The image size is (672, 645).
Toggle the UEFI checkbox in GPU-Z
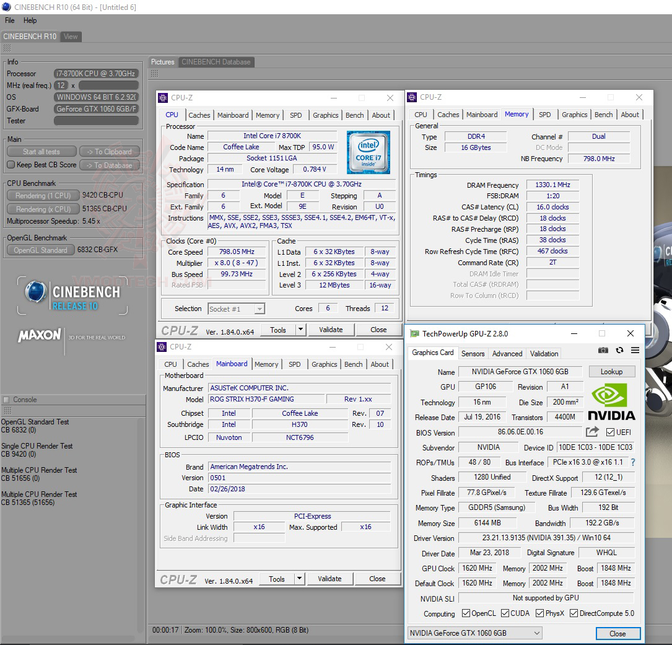610,432
